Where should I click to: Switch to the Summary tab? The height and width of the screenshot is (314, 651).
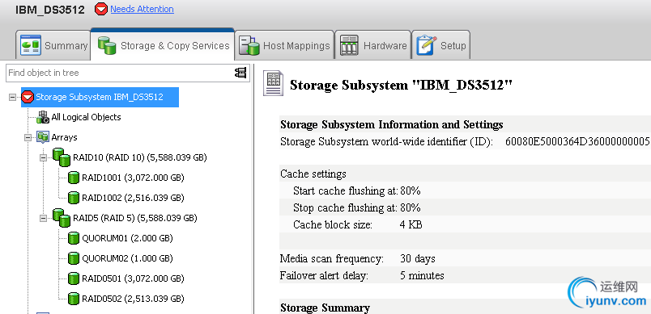(53, 45)
